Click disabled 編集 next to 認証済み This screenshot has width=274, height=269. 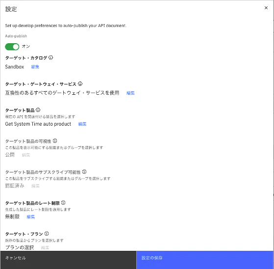35,186
